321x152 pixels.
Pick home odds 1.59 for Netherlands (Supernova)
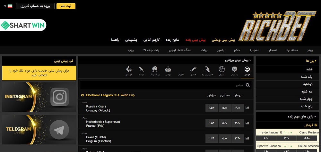tap(212, 123)
